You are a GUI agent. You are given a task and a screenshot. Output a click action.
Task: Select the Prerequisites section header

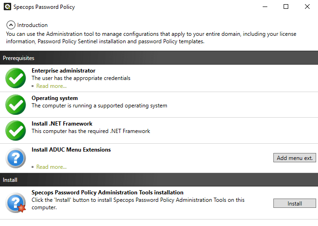159,58
